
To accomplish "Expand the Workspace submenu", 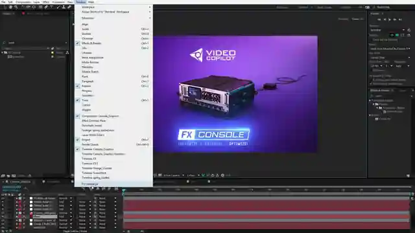I will pyautogui.click(x=113, y=7).
